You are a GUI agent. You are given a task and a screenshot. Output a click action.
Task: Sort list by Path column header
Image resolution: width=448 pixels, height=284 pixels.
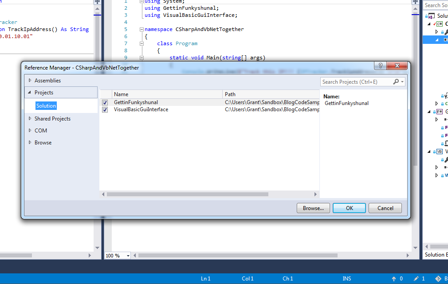271,94
